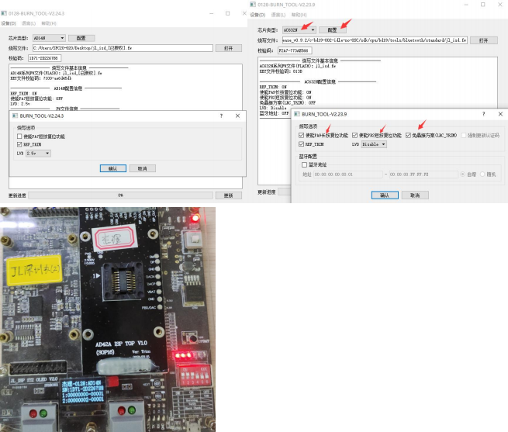
Task: Click 打开 button in V2.24.3 window
Action: tap(228, 48)
